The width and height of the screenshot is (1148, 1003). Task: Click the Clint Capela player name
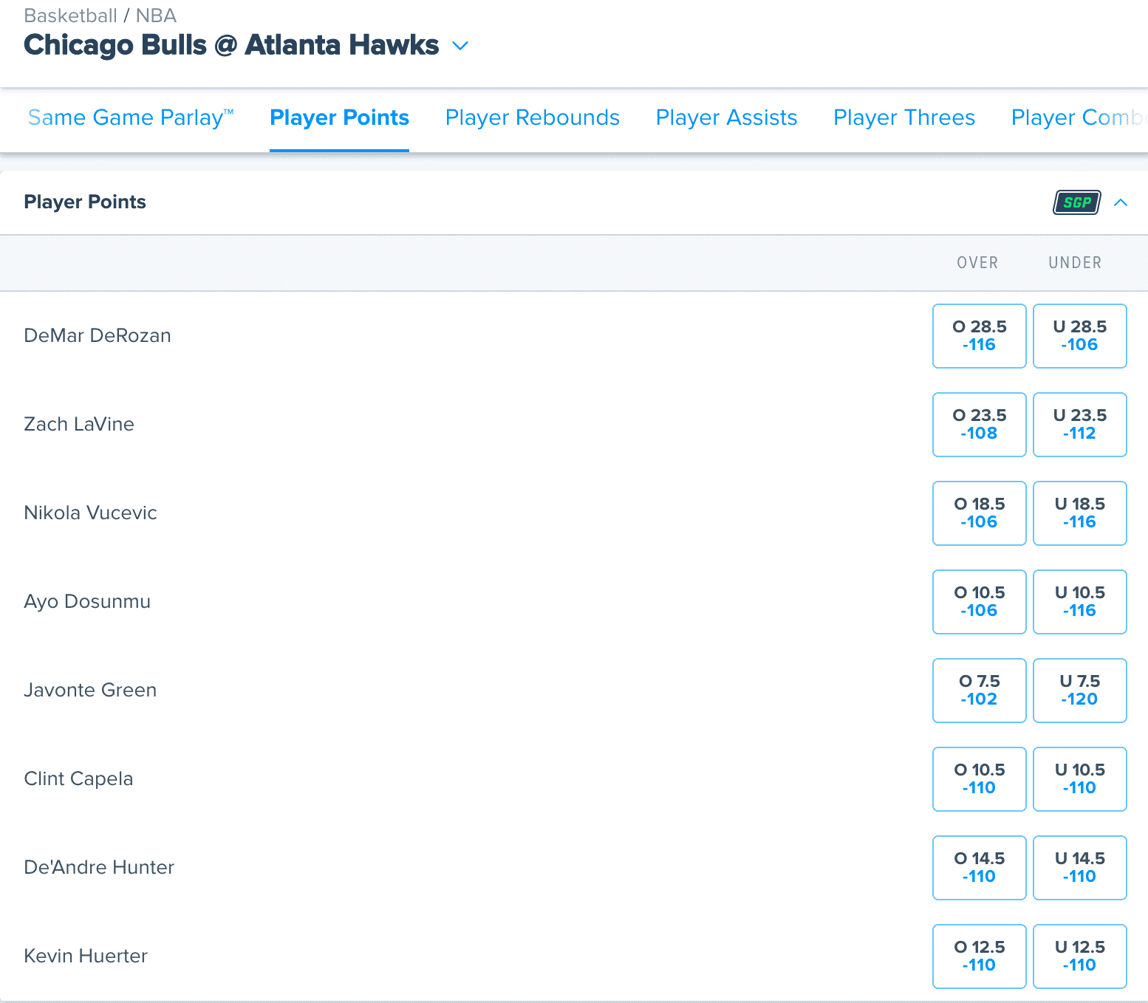78,778
